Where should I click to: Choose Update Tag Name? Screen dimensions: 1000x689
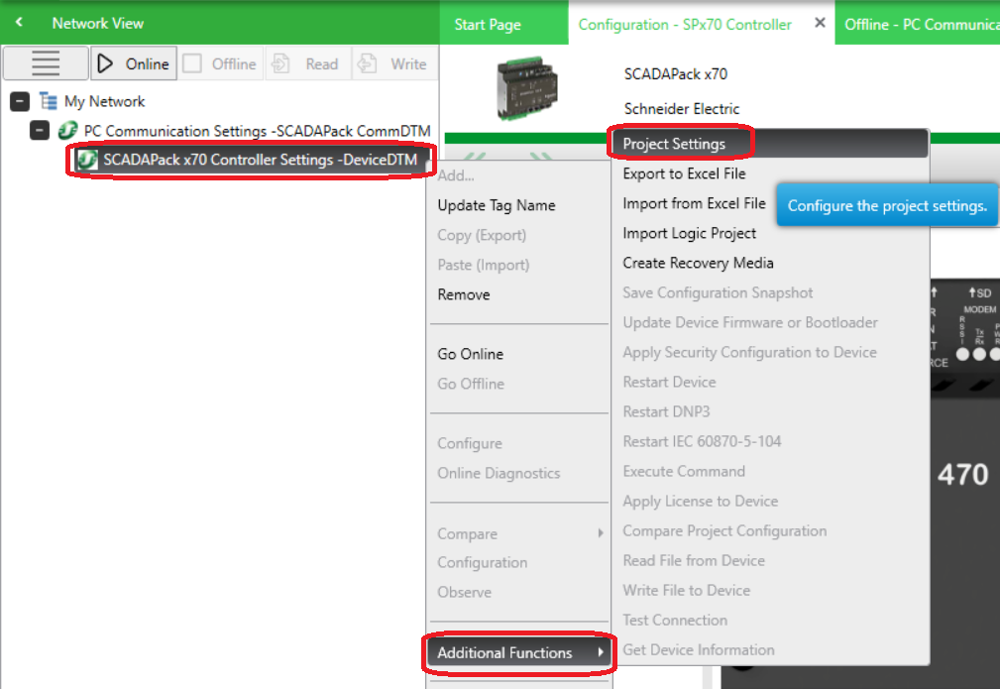coord(519,205)
